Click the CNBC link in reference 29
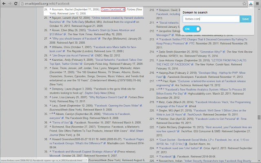 point(99,55)
